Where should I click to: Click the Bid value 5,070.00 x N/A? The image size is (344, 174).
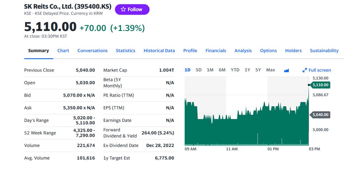point(79,95)
